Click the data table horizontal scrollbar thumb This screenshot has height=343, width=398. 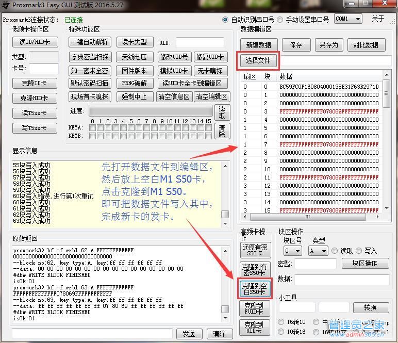(x=308, y=217)
